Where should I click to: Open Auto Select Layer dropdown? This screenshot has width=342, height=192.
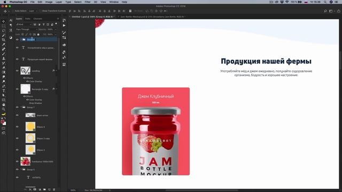33,11
